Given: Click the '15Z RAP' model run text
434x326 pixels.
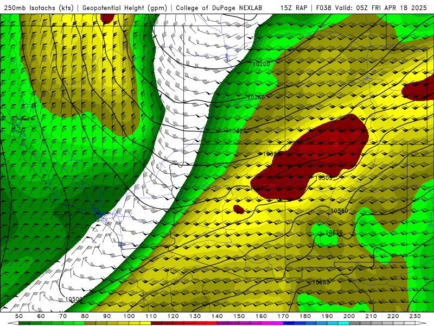Looking at the screenshot, I should point(293,8).
